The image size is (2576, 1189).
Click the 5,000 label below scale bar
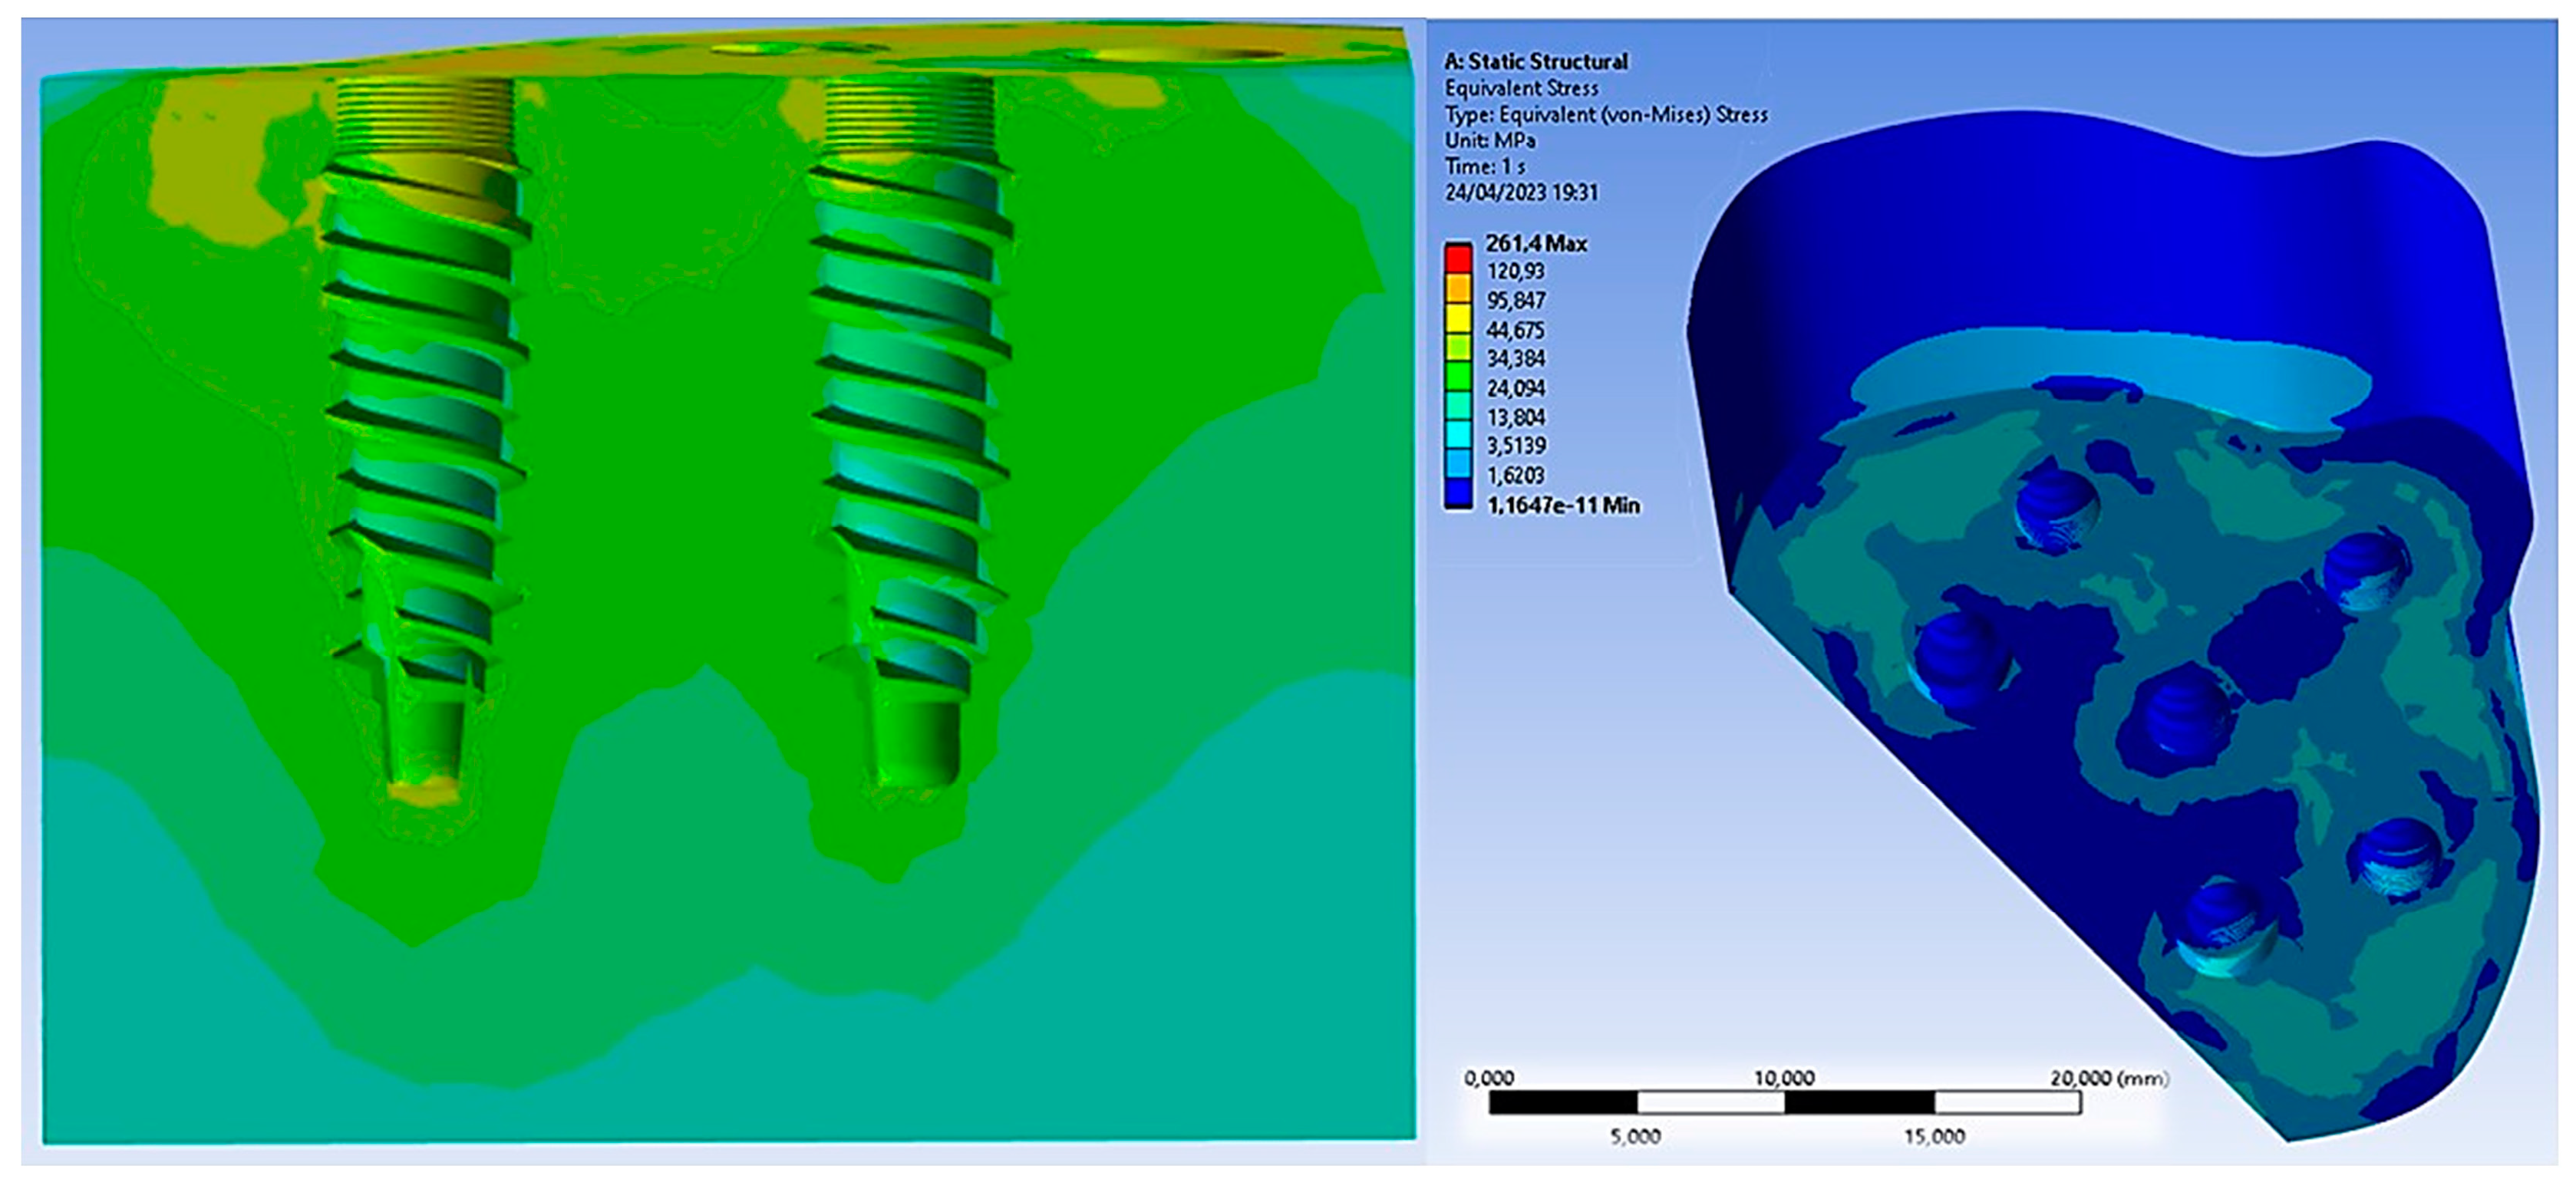click(x=1635, y=1136)
